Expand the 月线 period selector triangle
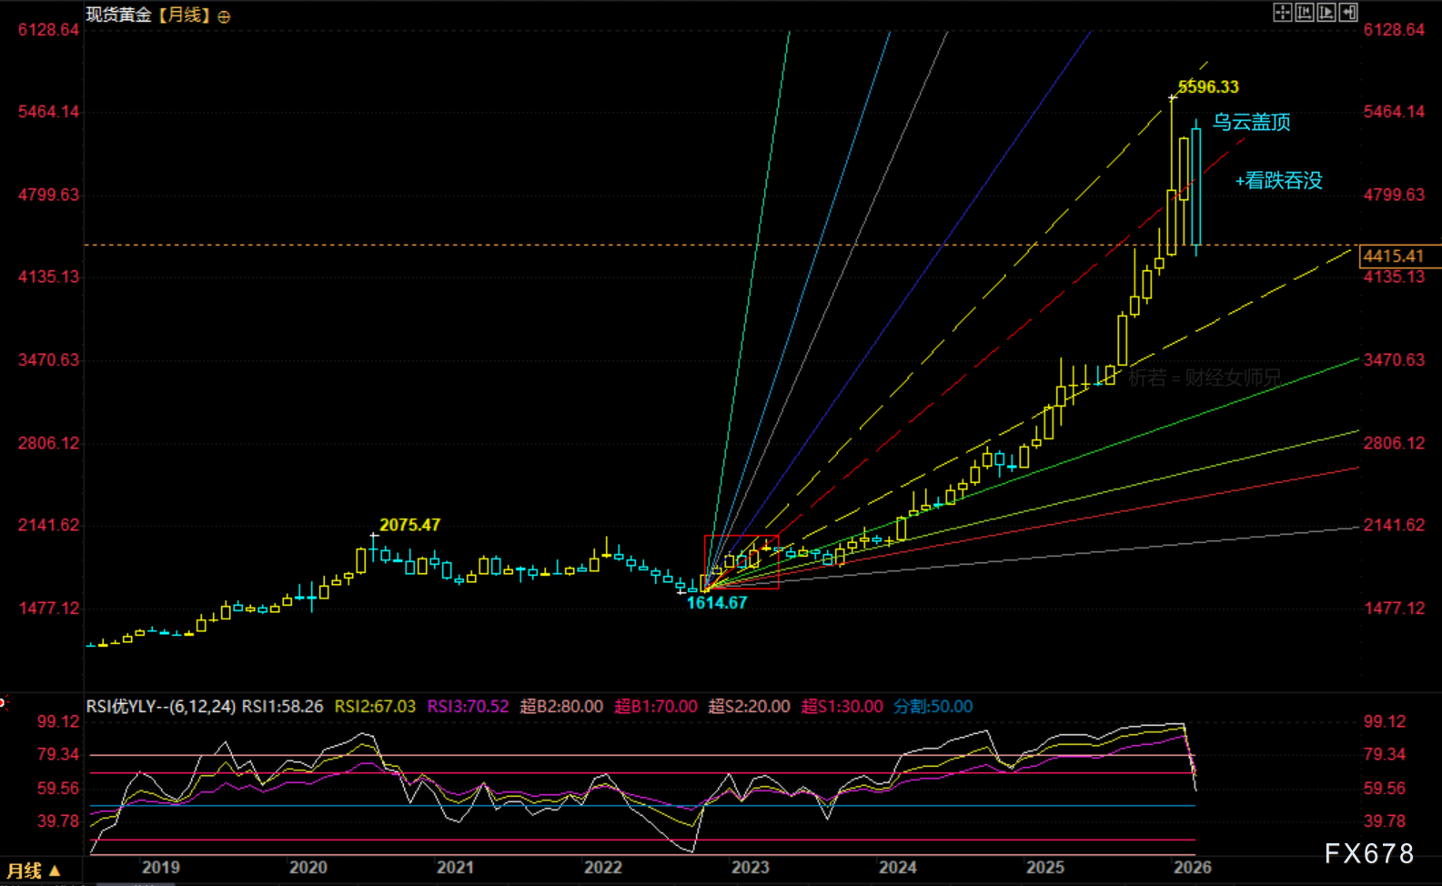Image resolution: width=1442 pixels, height=886 pixels. click(x=55, y=871)
